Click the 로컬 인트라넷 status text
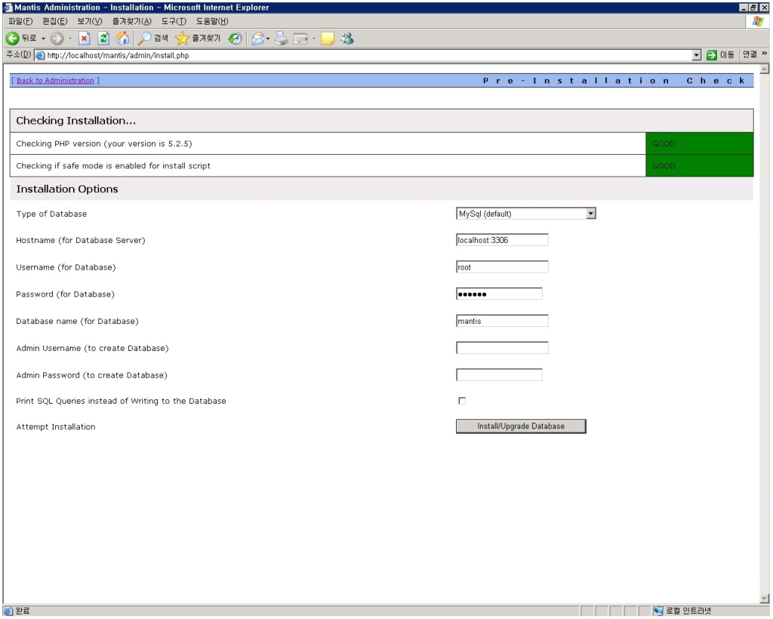 pos(688,611)
